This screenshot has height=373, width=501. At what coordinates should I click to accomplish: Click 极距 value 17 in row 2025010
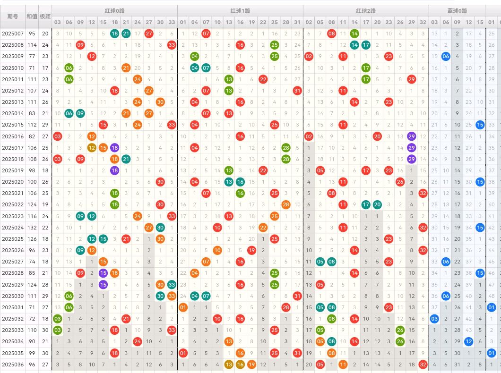tap(45, 68)
